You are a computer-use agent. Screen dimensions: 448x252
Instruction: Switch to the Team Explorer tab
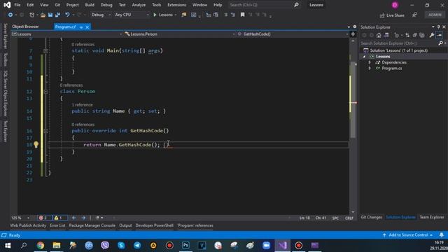(432, 217)
